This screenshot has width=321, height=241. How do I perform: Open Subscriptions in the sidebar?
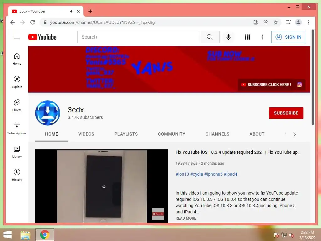point(17,128)
